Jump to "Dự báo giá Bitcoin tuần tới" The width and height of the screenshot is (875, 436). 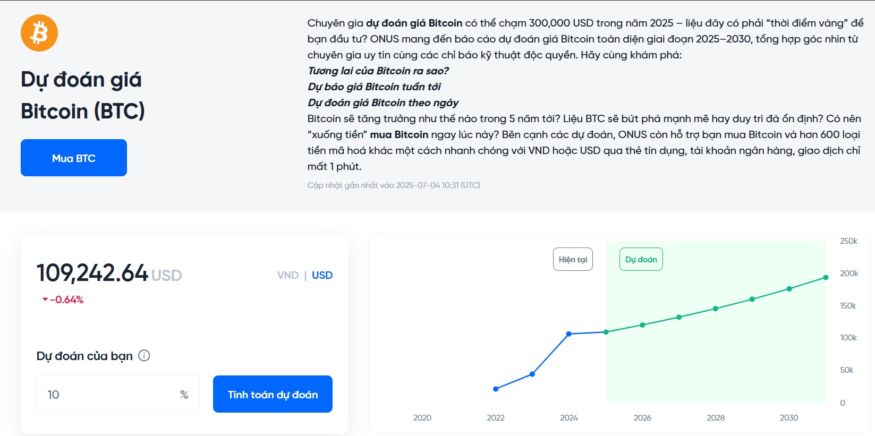coord(374,87)
